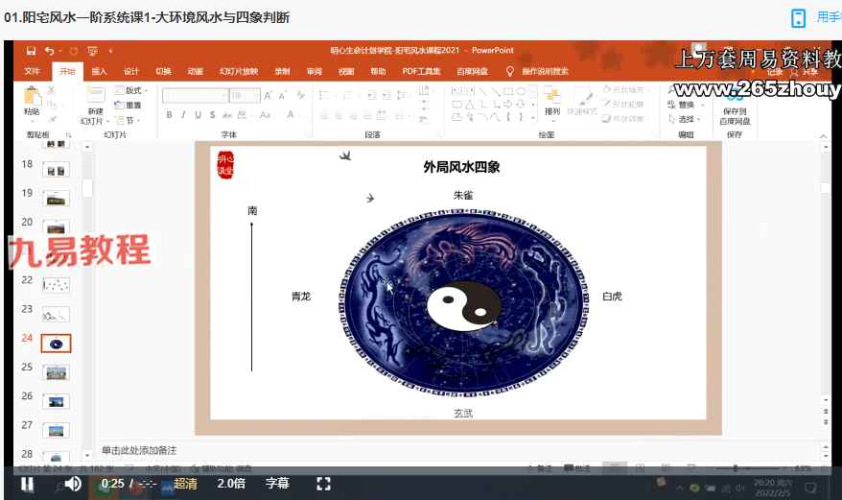Select slide 22 thumbnail
The image size is (842, 500).
pos(56,285)
